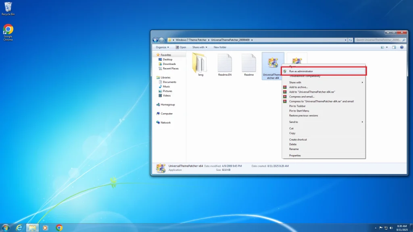Expand the recent pages dropdown arrow
This screenshot has width=413, height=232.
coord(165,40)
